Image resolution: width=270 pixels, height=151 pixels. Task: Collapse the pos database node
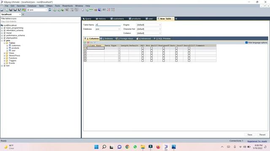click(2, 41)
